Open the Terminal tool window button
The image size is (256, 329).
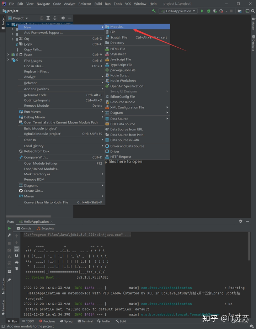pyautogui.click(x=85, y=321)
